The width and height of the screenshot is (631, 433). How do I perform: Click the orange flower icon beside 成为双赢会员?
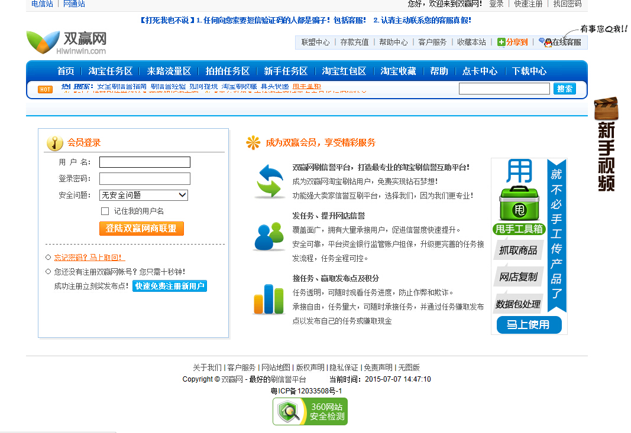point(253,142)
